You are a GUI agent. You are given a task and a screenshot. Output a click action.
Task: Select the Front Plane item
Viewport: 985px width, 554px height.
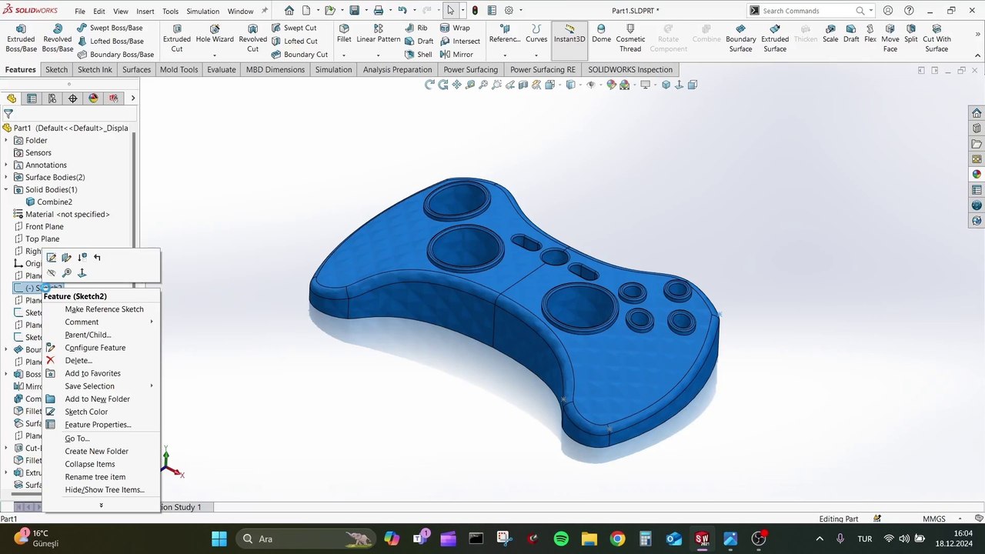click(x=38, y=226)
